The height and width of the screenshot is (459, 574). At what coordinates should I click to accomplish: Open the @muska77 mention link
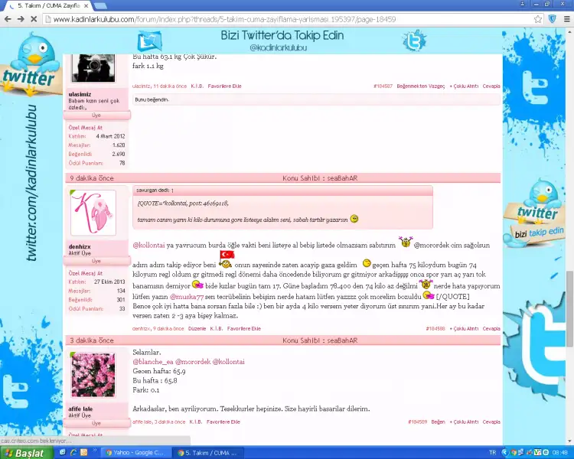tap(187, 297)
